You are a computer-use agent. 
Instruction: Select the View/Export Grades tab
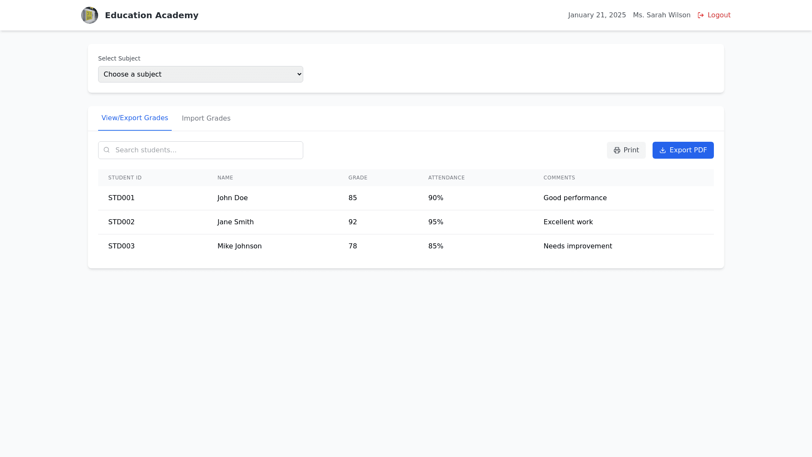tap(134, 118)
